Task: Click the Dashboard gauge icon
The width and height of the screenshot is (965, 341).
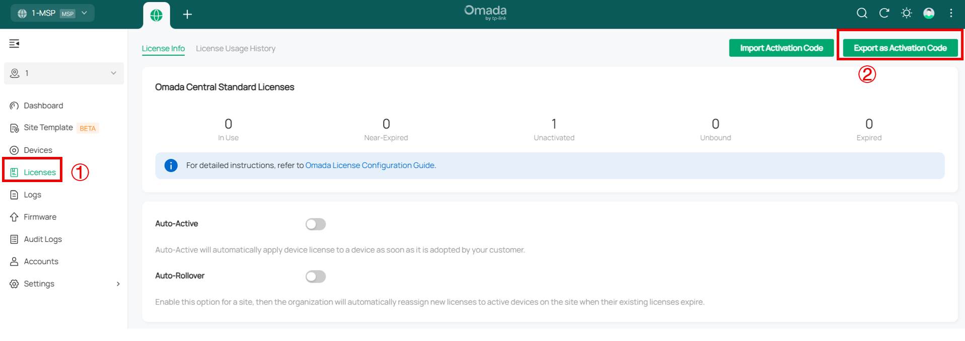Action: click(14, 106)
